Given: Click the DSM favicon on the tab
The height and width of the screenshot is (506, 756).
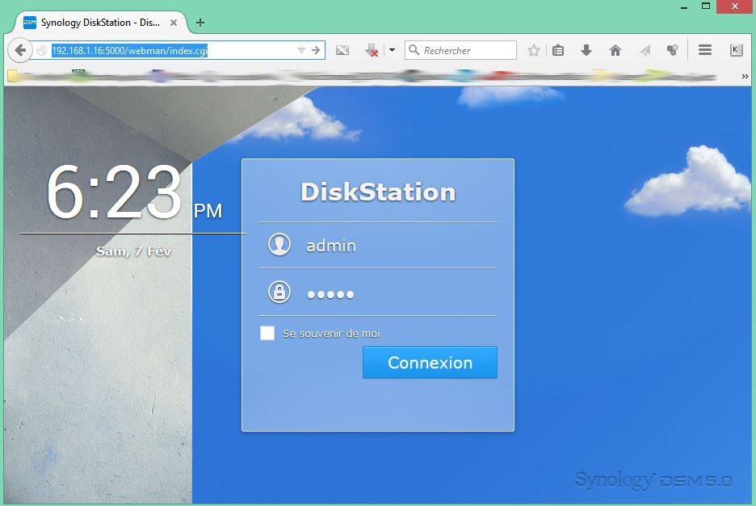Looking at the screenshot, I should click(29, 22).
